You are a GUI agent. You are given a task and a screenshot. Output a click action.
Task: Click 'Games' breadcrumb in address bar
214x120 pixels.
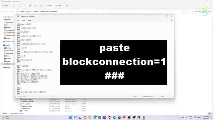[x=36, y=12]
